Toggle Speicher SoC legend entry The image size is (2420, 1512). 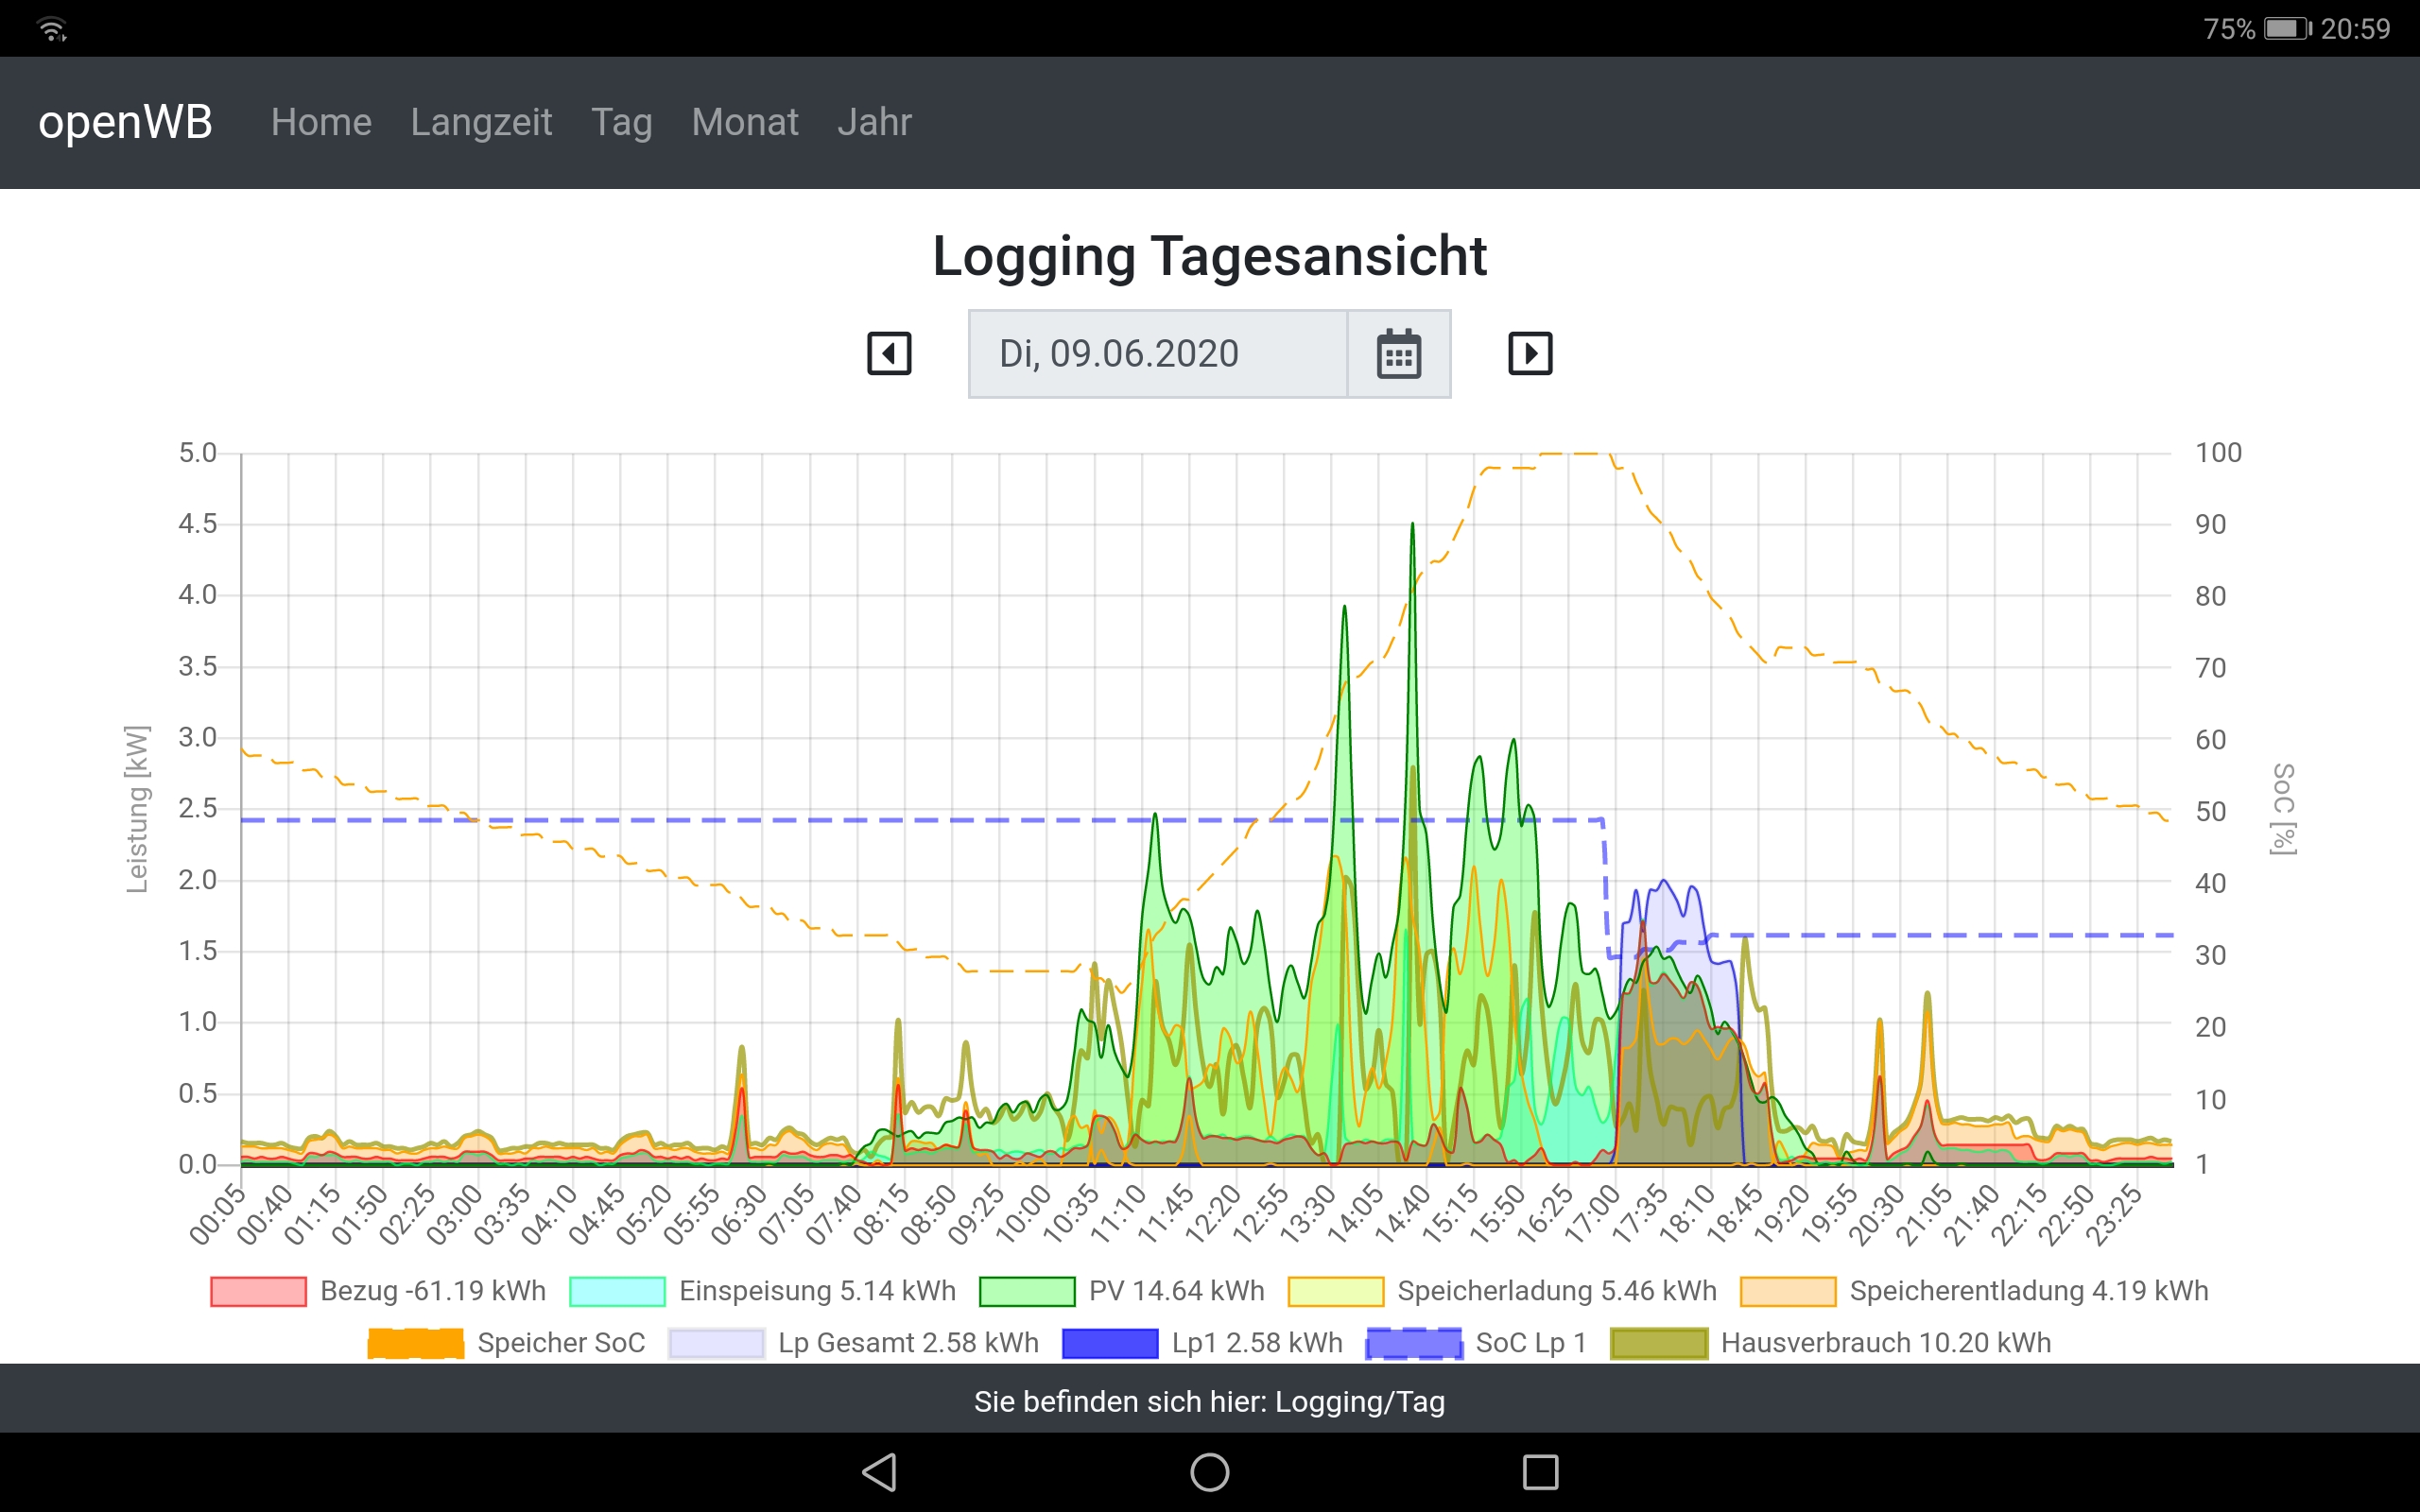click(506, 1343)
